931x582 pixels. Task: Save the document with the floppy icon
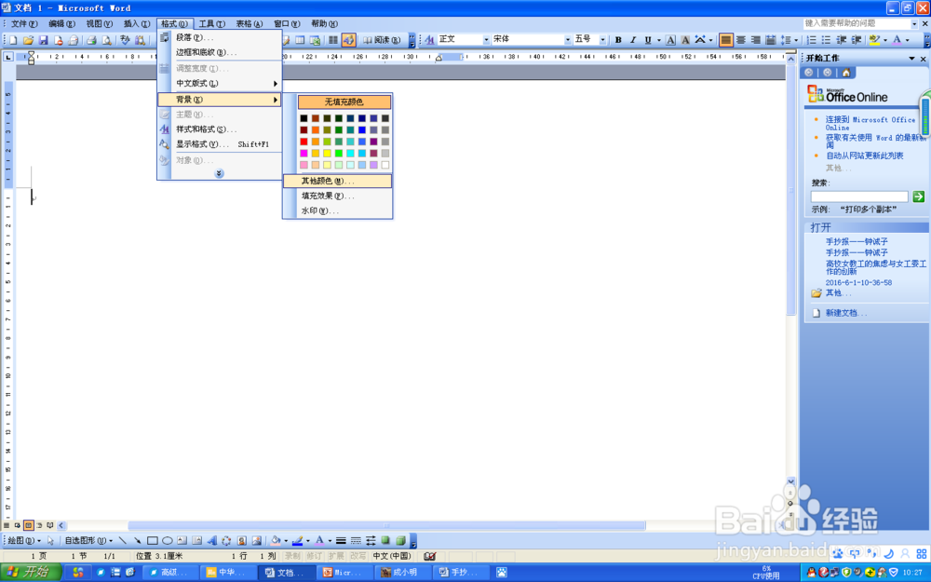(43, 40)
